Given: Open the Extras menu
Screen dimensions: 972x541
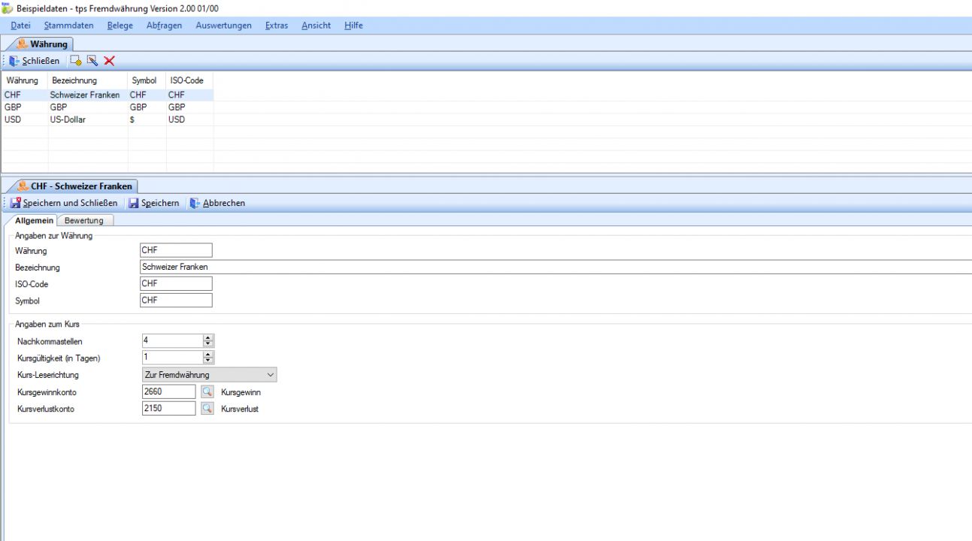Looking at the screenshot, I should click(x=276, y=26).
